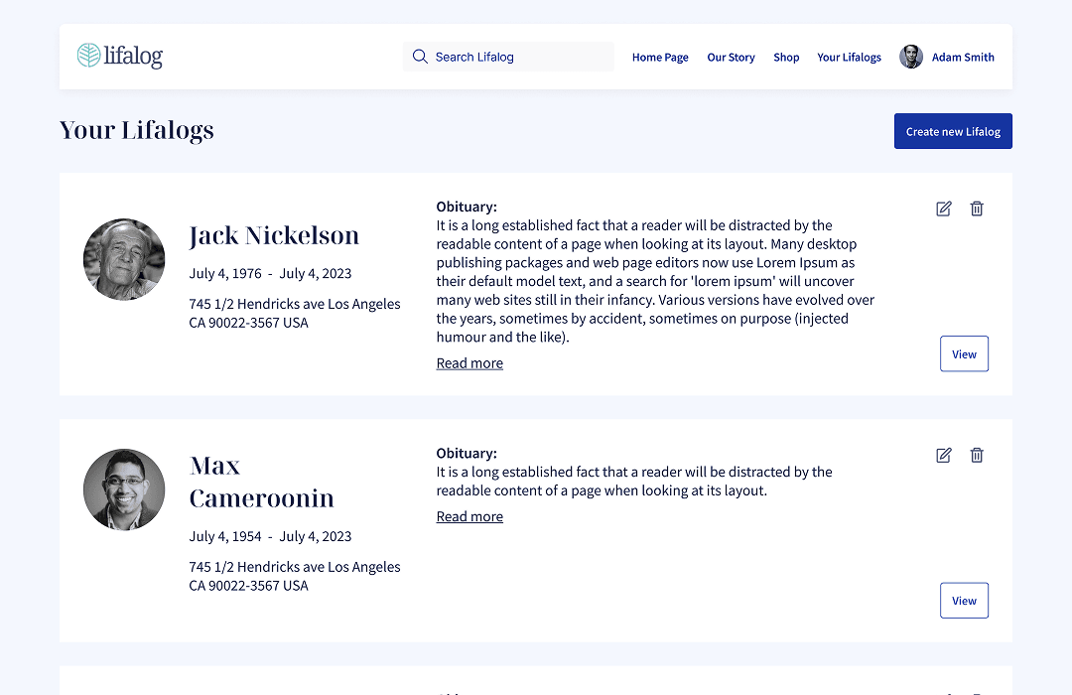Screen dimensions: 1072x695
Task: Expand Jack Nickelson's obituary with Read more
Action: coord(469,362)
